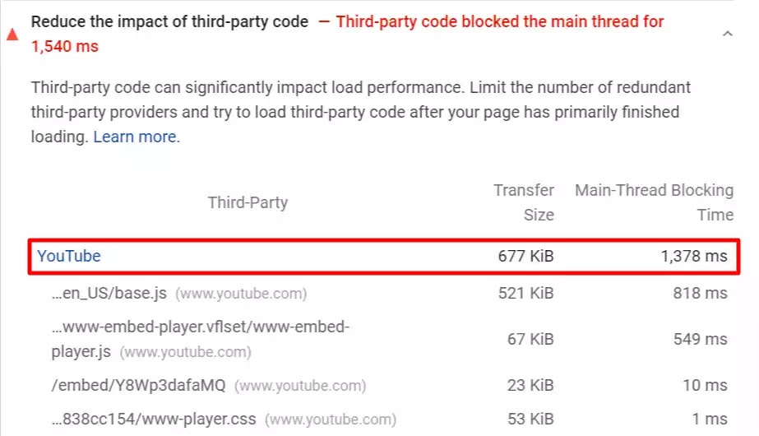Click the 549 ms value for embed-player.js
The image size is (759, 436).
[x=701, y=339]
